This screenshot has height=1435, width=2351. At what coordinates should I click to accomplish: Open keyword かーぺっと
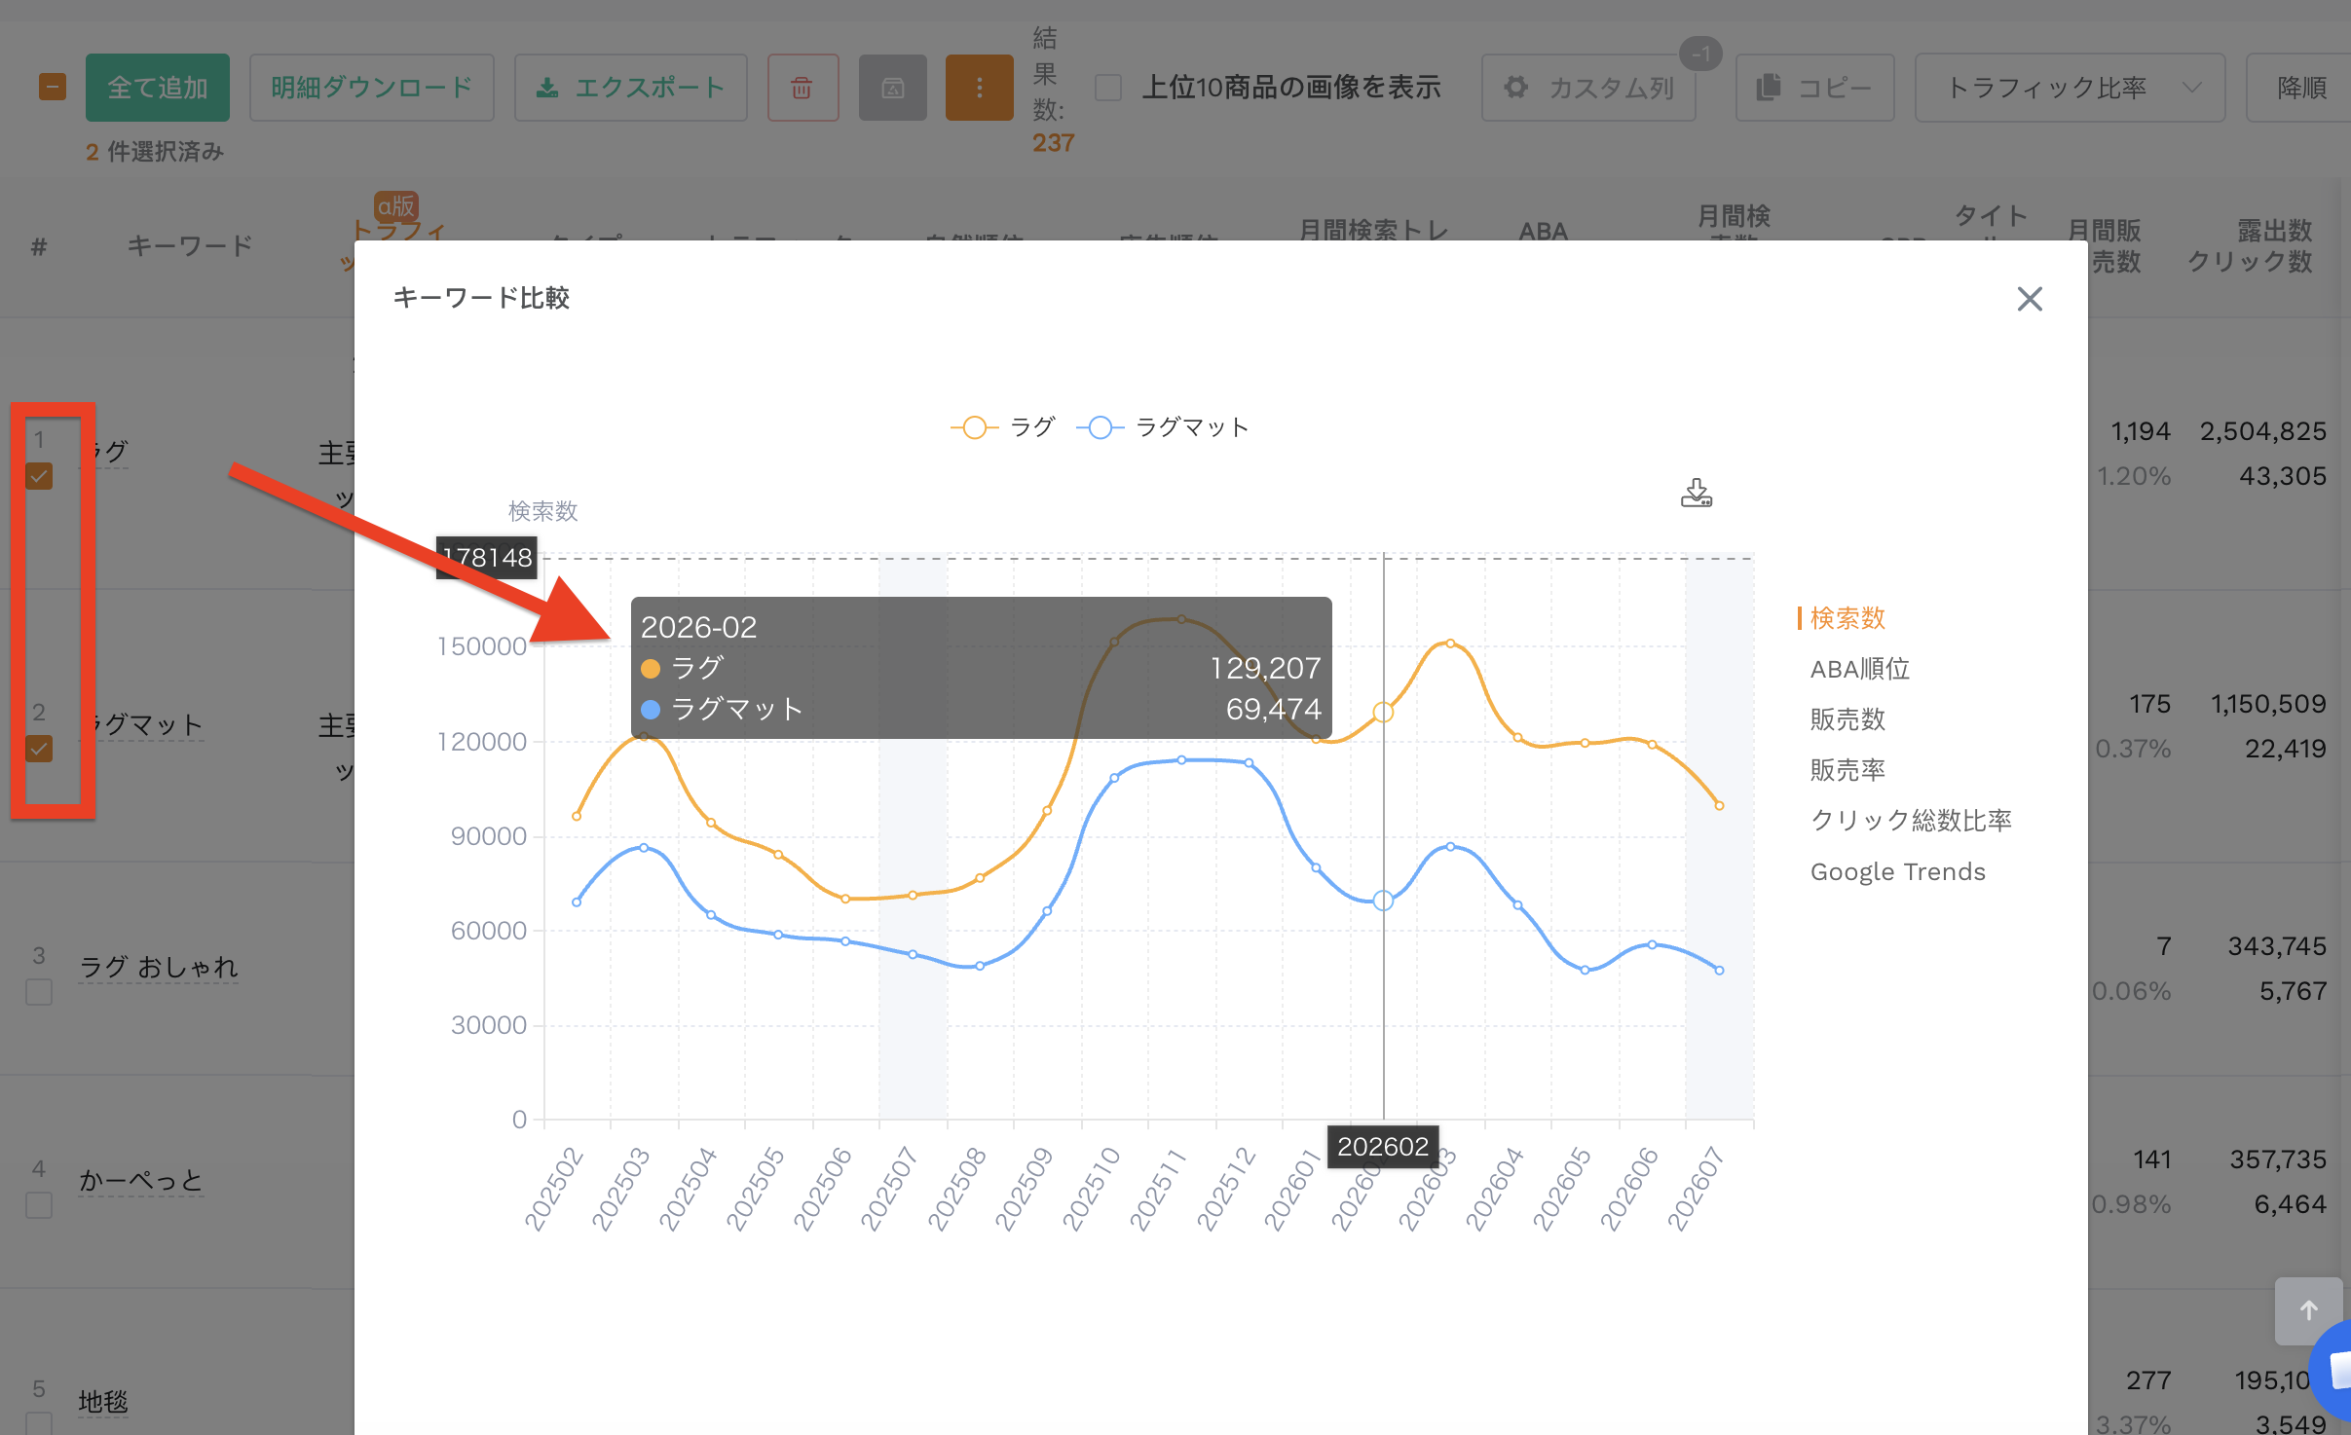point(140,1180)
